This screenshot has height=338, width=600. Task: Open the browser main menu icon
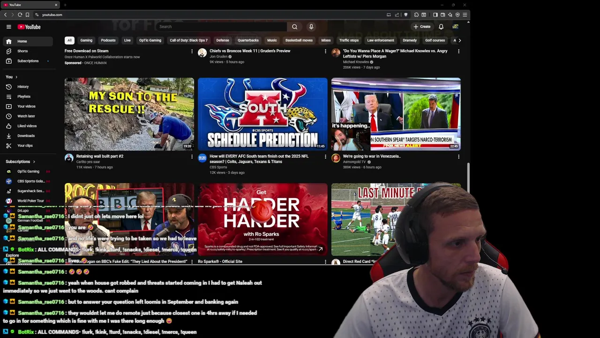click(x=465, y=15)
